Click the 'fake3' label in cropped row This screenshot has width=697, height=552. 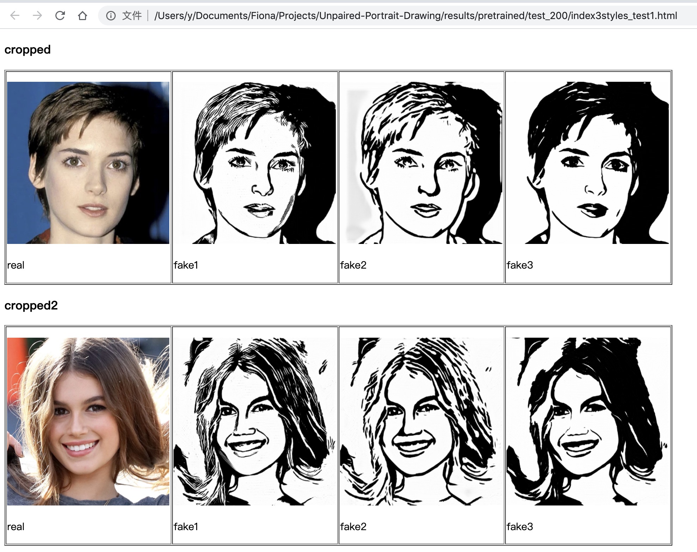pyautogui.click(x=520, y=265)
